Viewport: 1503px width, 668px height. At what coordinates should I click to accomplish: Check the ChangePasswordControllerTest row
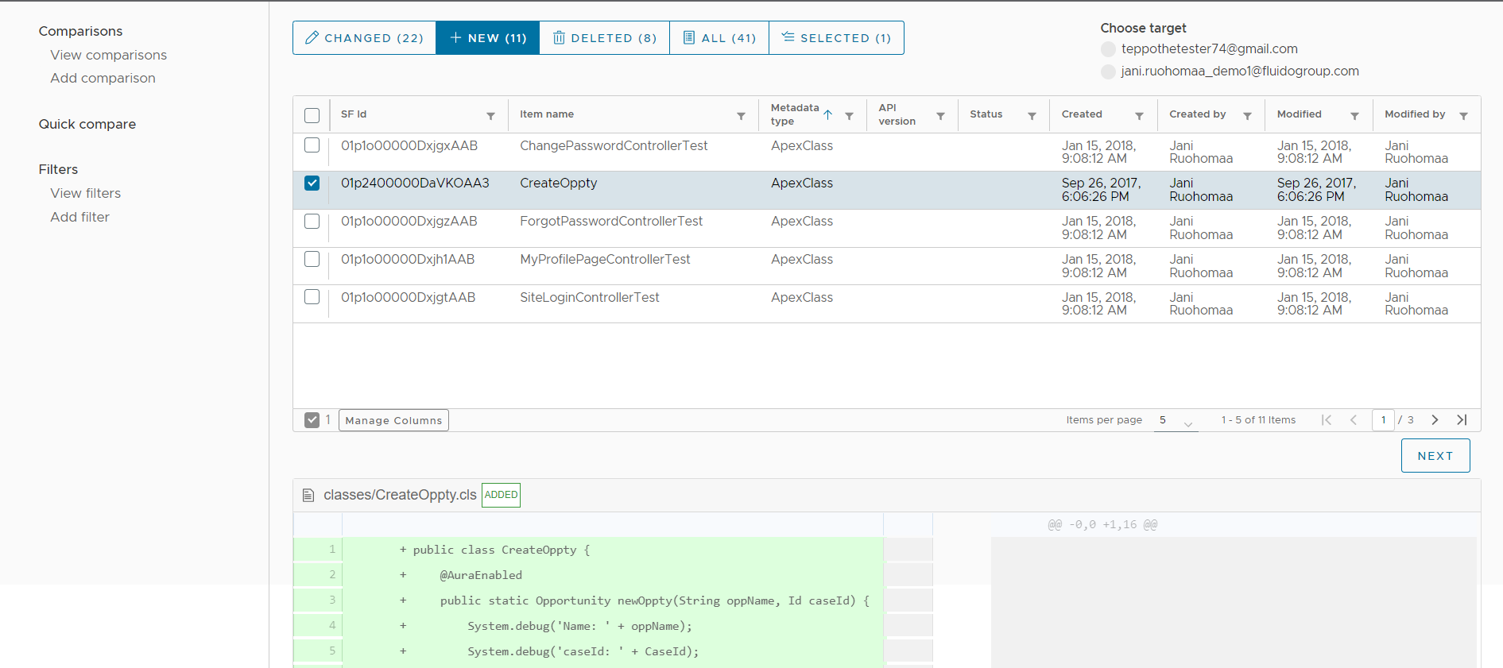pyautogui.click(x=312, y=145)
